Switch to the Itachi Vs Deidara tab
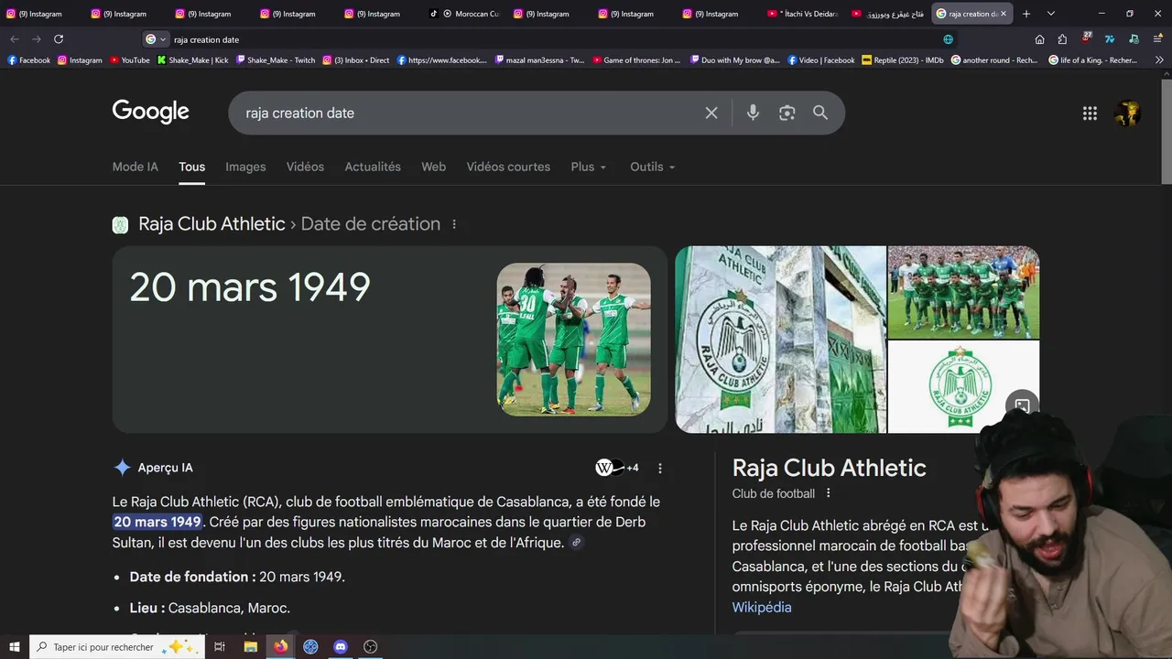 pyautogui.click(x=802, y=14)
